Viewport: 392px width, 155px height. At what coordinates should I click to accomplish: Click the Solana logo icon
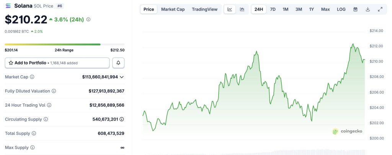8,6
